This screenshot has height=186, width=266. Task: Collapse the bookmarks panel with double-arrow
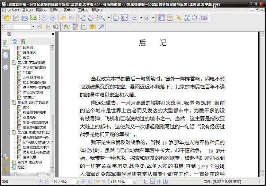(x=53, y=34)
